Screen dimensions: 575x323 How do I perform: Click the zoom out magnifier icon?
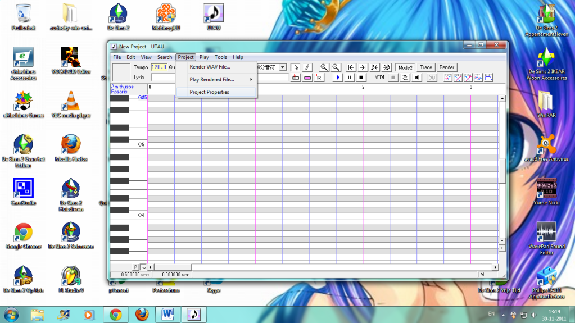pos(336,67)
